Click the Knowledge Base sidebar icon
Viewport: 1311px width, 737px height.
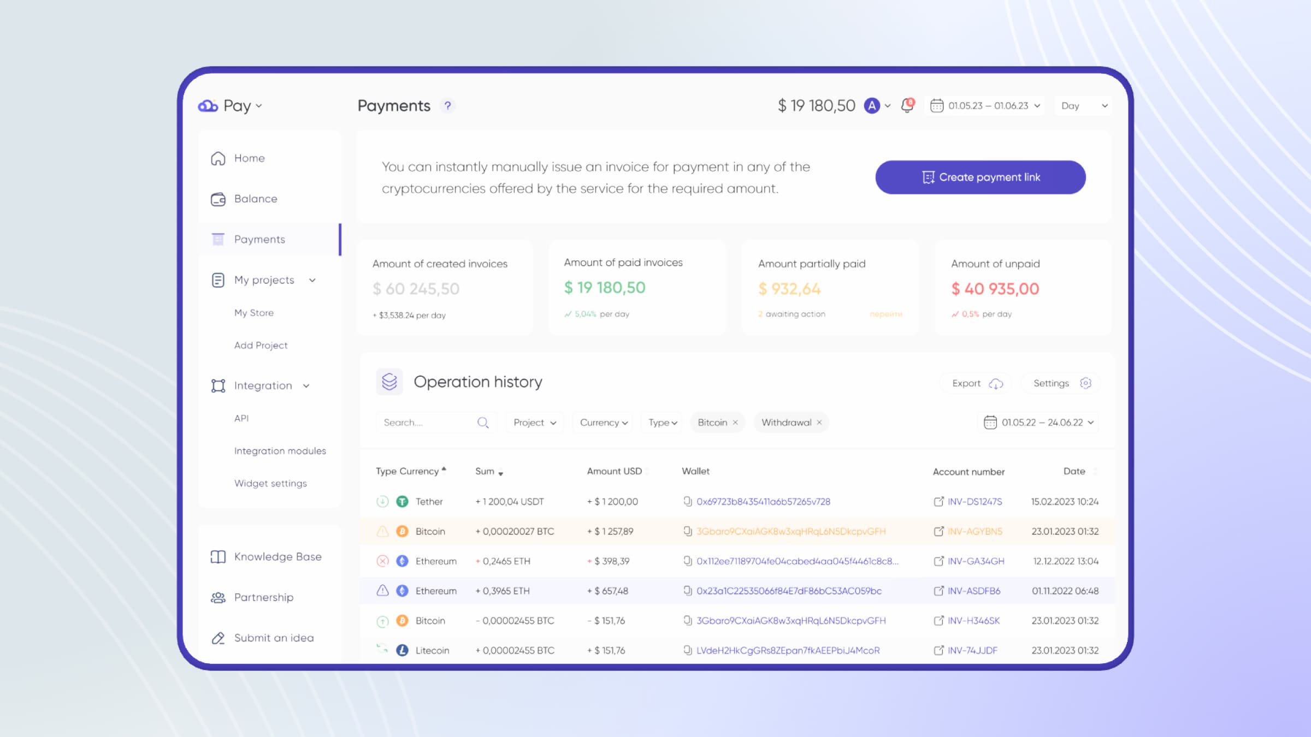218,556
